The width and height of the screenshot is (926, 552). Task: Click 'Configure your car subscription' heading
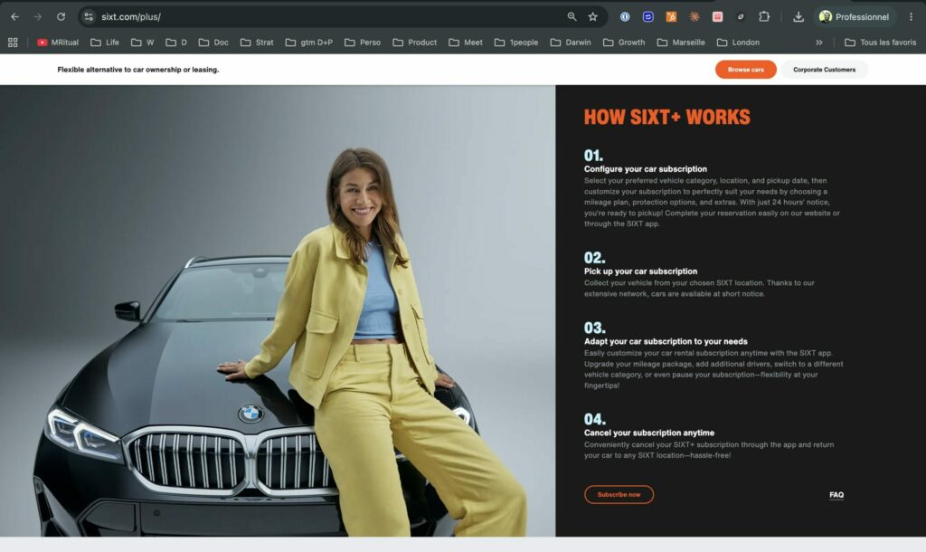tap(646, 169)
